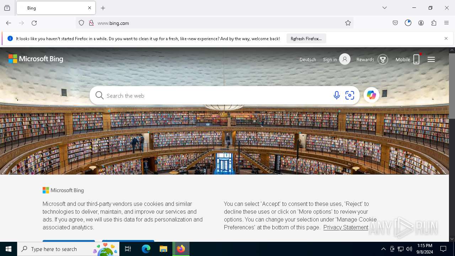Click the mobile phone icon
Image resolution: width=455 pixels, height=256 pixels.
pyautogui.click(x=417, y=59)
